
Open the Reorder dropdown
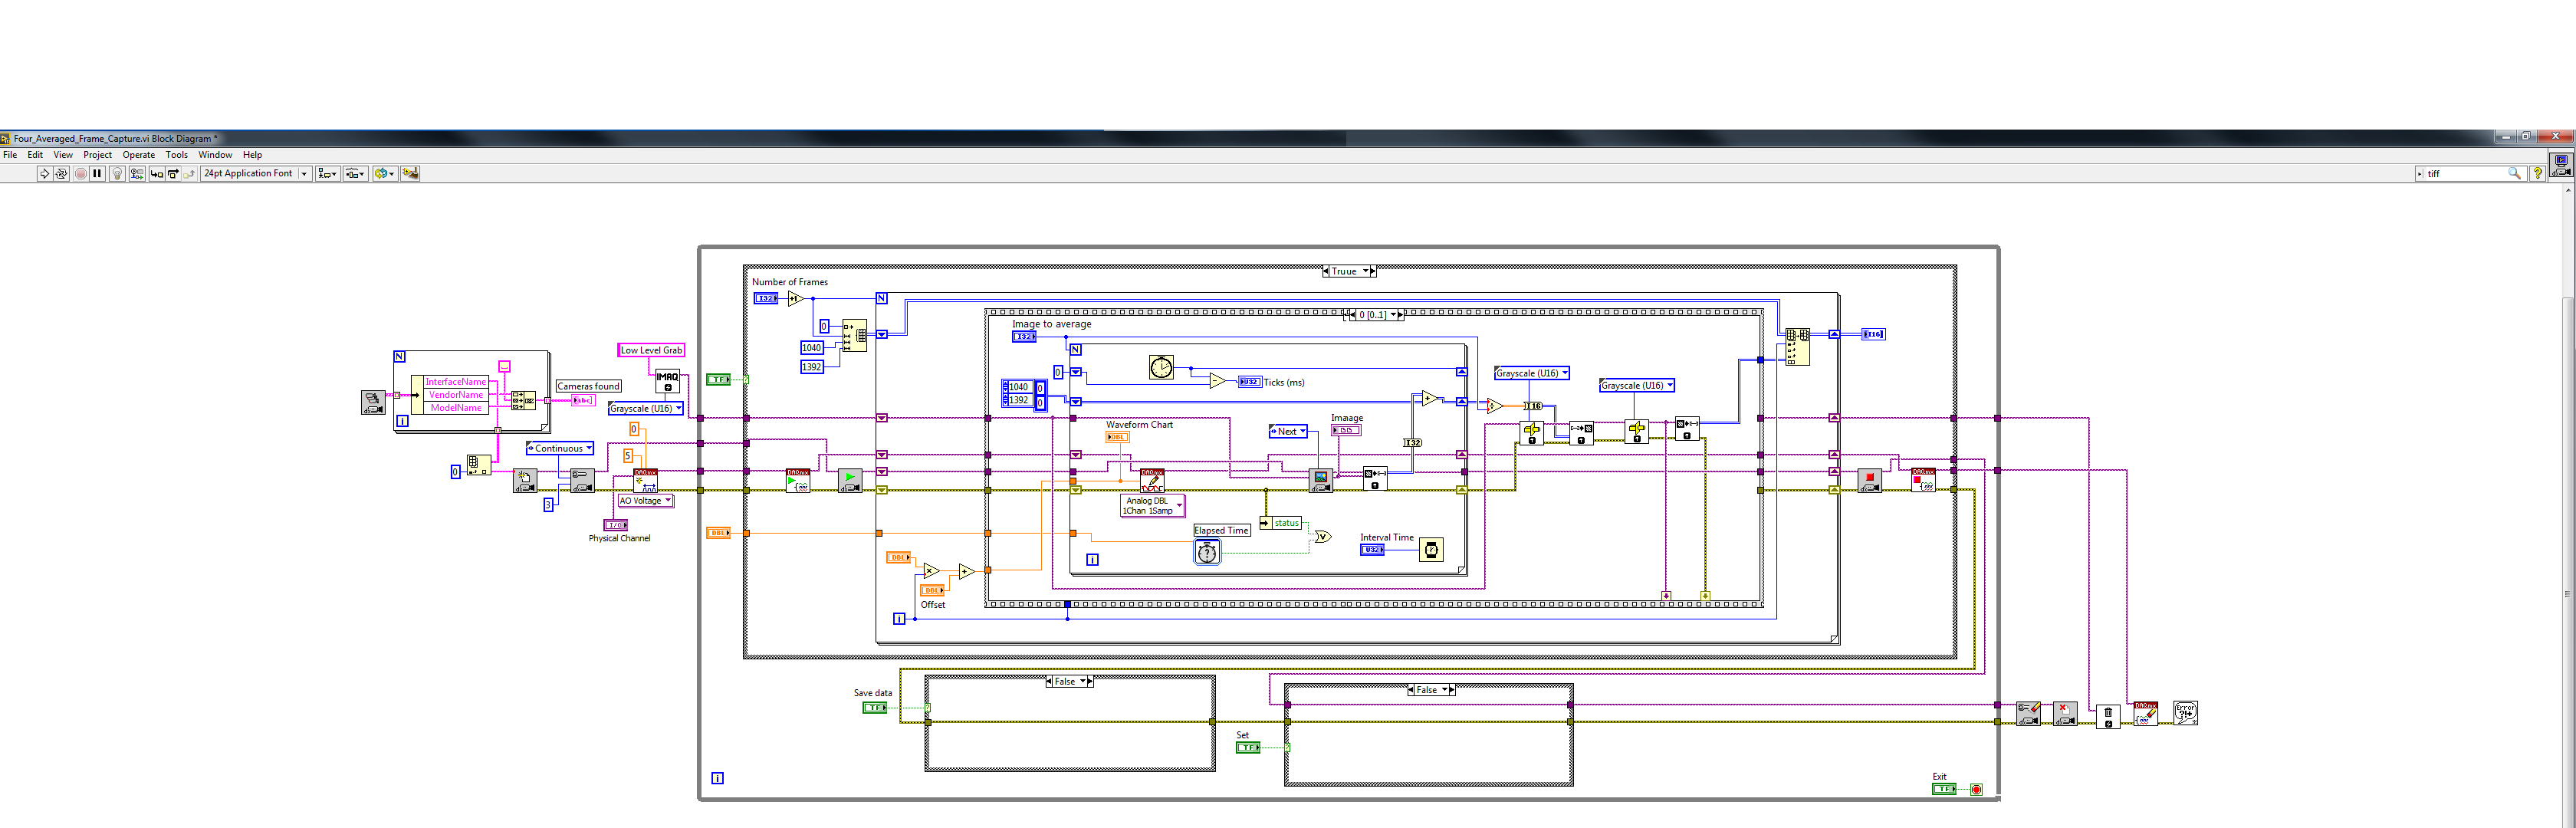pyautogui.click(x=384, y=173)
